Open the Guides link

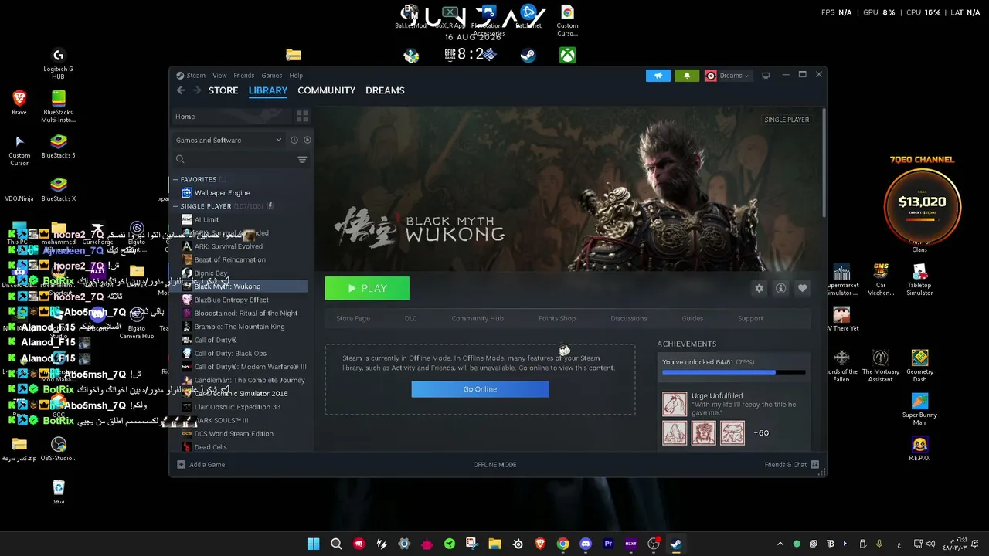tap(692, 318)
